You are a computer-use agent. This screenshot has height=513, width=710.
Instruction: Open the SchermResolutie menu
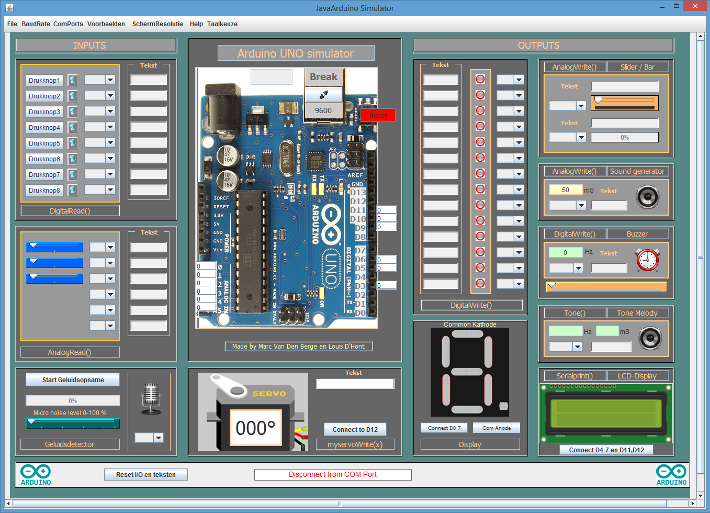157,24
